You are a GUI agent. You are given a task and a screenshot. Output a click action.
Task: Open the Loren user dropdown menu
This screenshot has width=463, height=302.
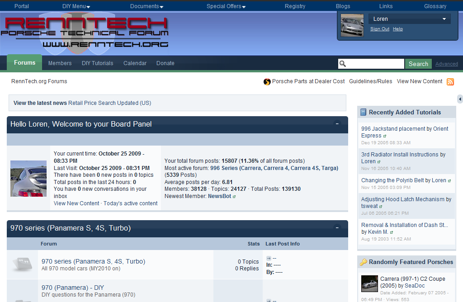[x=409, y=19]
